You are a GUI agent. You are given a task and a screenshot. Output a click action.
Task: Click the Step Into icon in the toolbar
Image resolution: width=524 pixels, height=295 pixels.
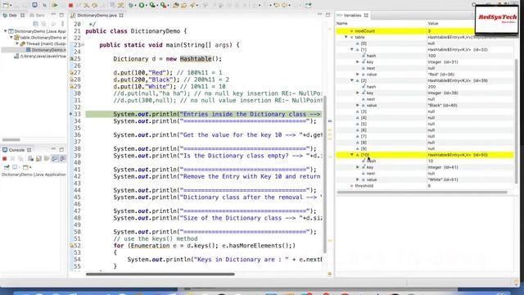coord(86,5)
